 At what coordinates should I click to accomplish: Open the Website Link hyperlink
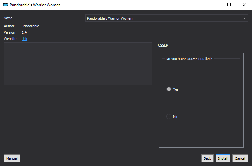(24, 39)
